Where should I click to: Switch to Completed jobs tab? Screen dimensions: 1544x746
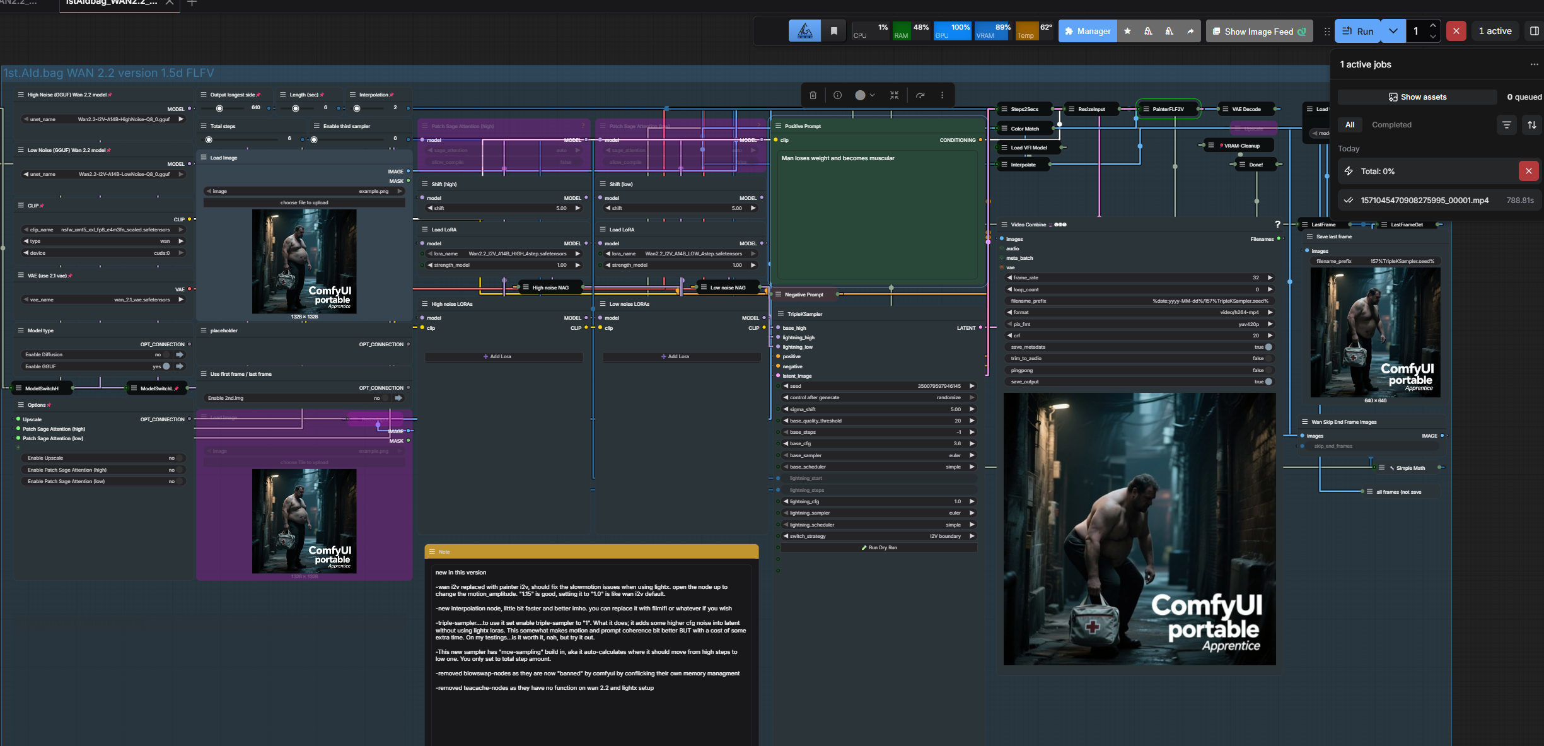pyautogui.click(x=1391, y=125)
